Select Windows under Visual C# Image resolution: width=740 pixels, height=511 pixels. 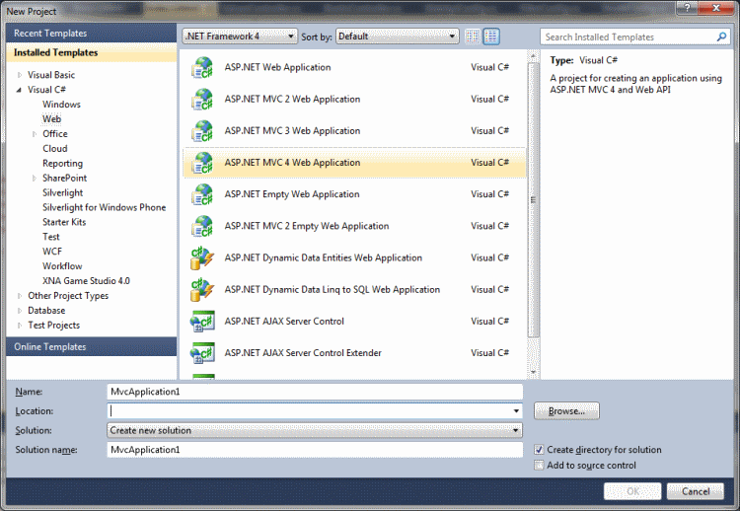(x=61, y=105)
